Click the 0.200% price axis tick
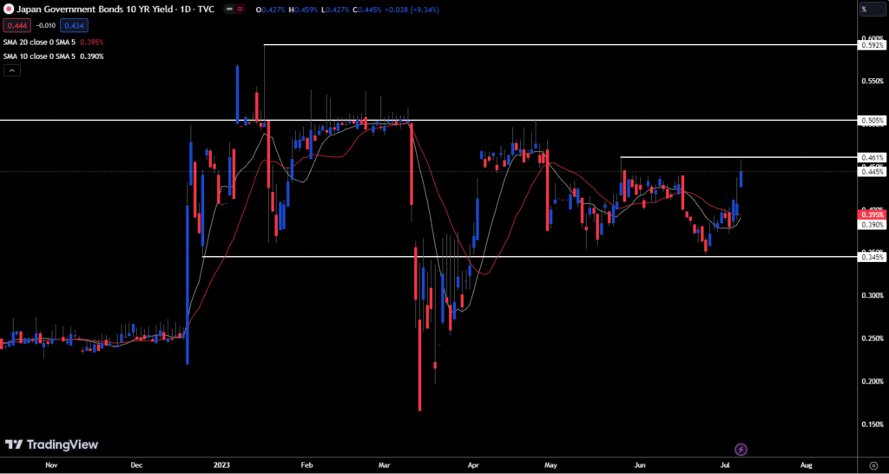Screen dimensions: 889x474 point(872,381)
